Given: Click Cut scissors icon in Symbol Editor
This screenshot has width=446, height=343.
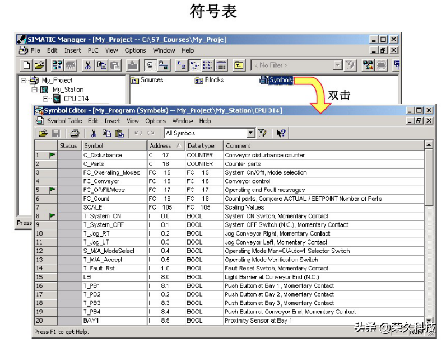Looking at the screenshot, I should click(x=94, y=133).
